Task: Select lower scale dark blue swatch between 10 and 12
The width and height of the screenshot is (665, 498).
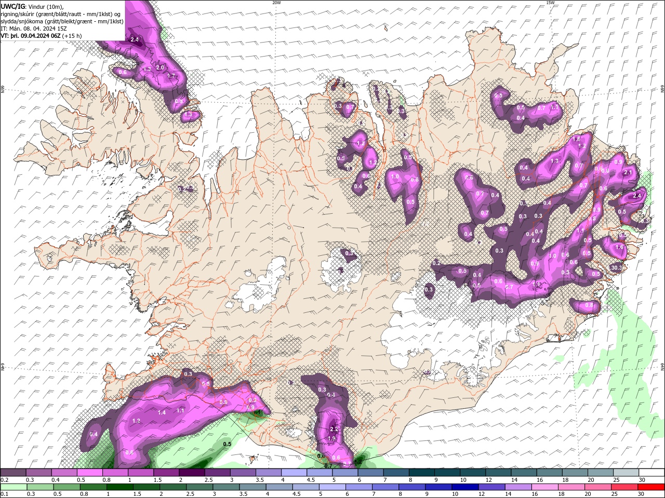Action: tap(464, 487)
